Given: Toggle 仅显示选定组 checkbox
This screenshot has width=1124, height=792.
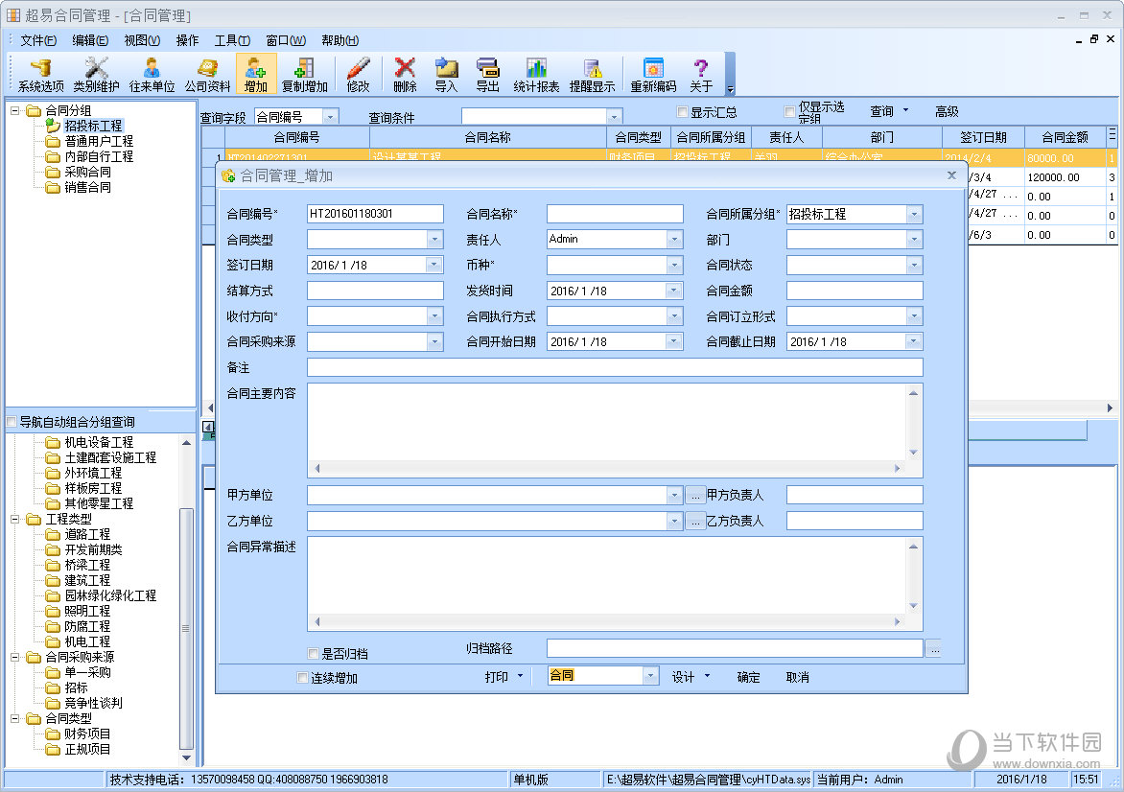Looking at the screenshot, I should tap(790, 112).
